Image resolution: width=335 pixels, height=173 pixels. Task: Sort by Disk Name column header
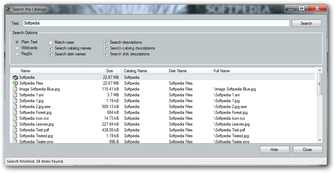pos(189,71)
